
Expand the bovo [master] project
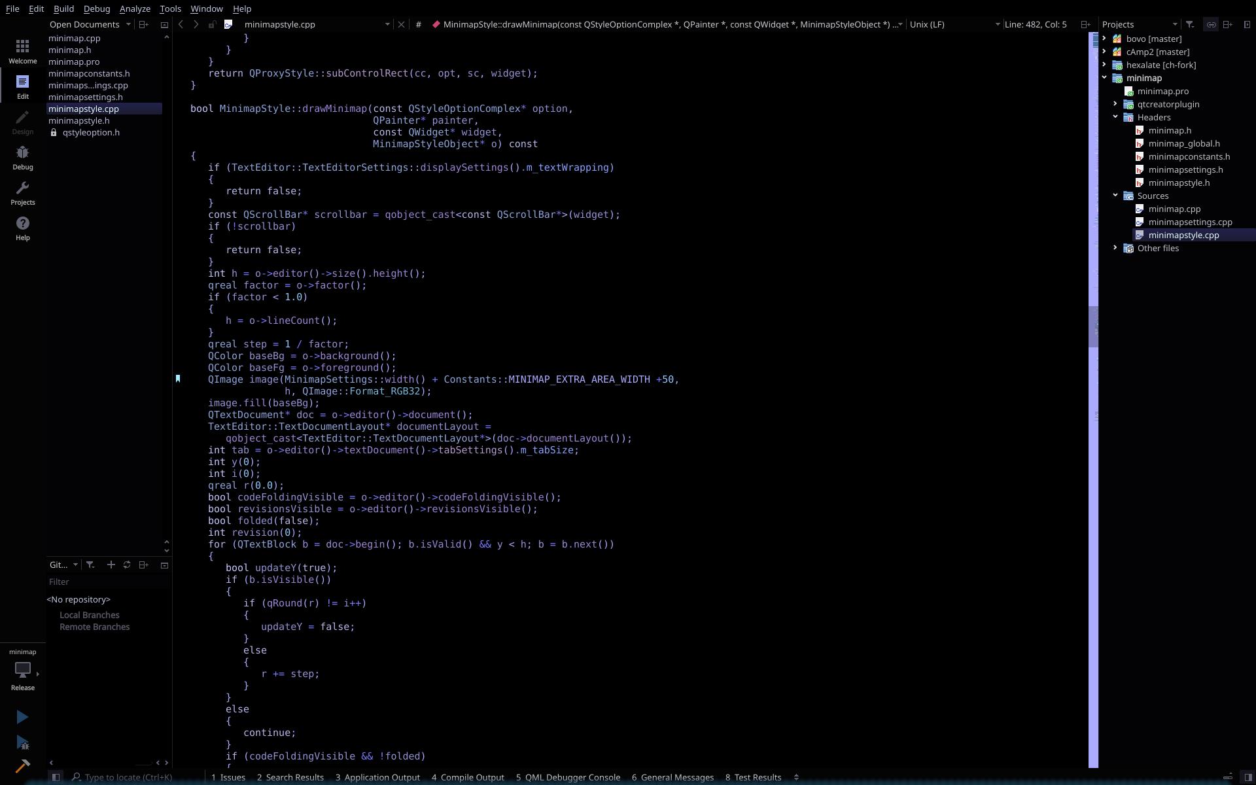click(1106, 39)
